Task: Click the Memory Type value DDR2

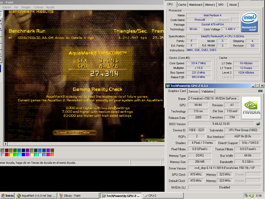Action: 200,155
